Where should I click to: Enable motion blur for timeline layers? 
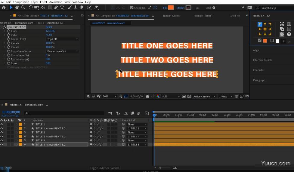[138, 113]
